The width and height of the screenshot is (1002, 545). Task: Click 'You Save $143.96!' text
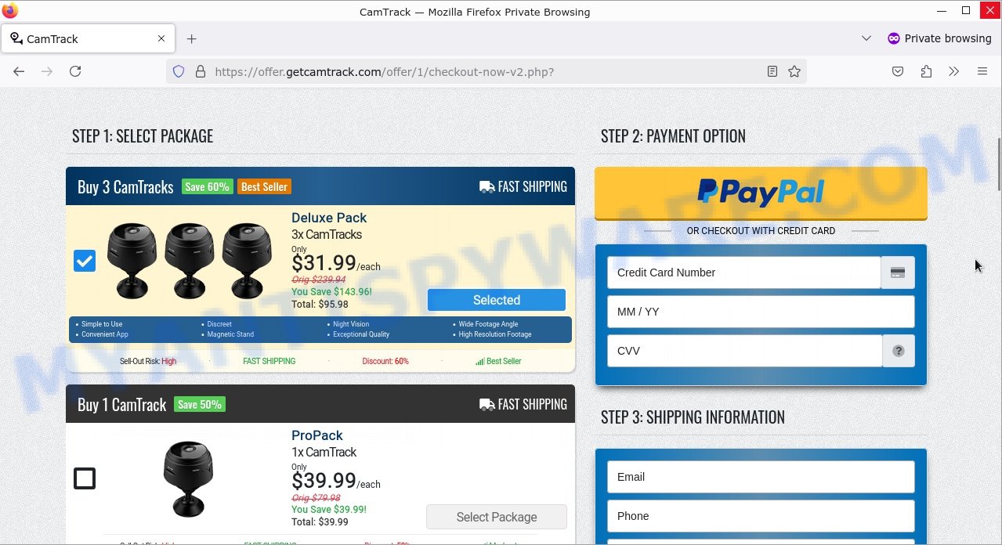[332, 292]
